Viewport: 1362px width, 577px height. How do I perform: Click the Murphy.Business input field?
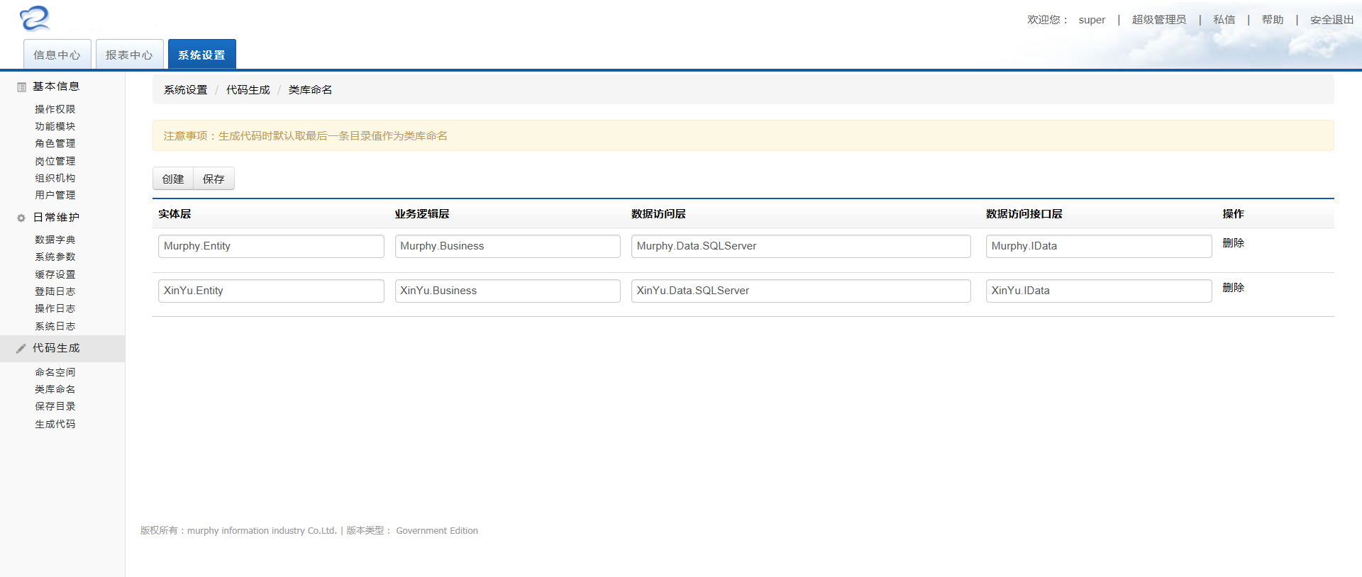507,246
